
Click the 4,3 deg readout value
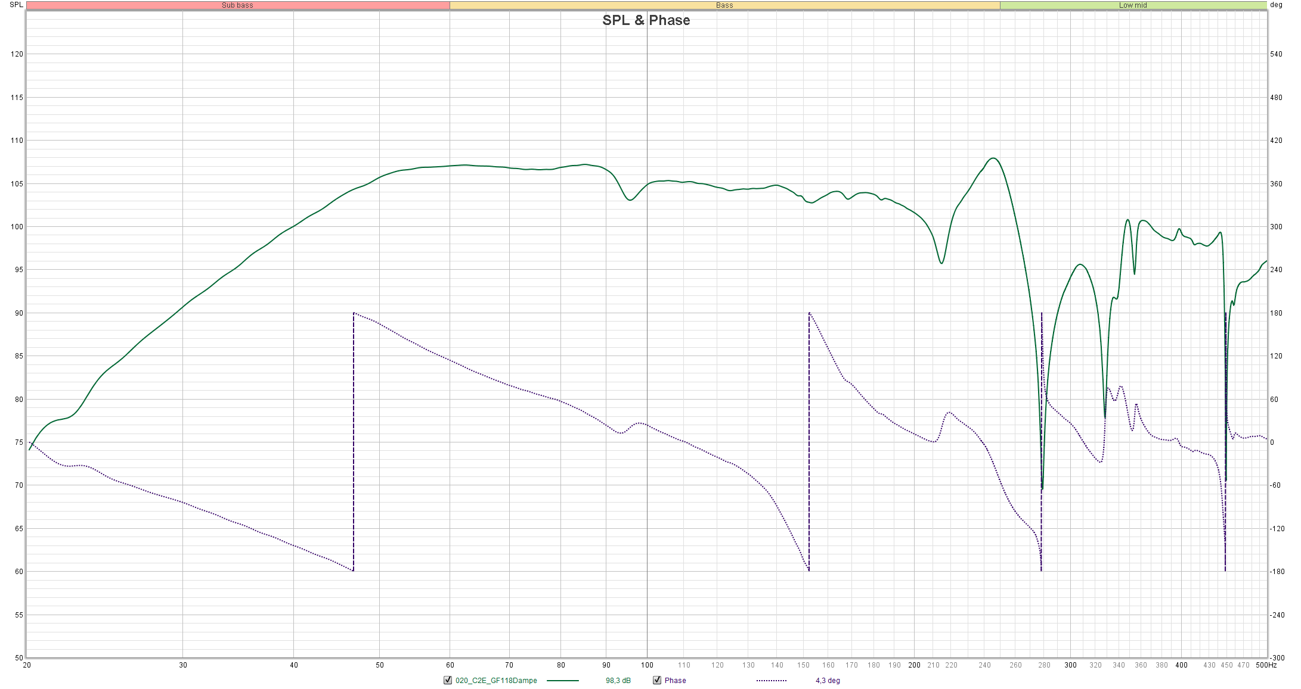point(828,681)
